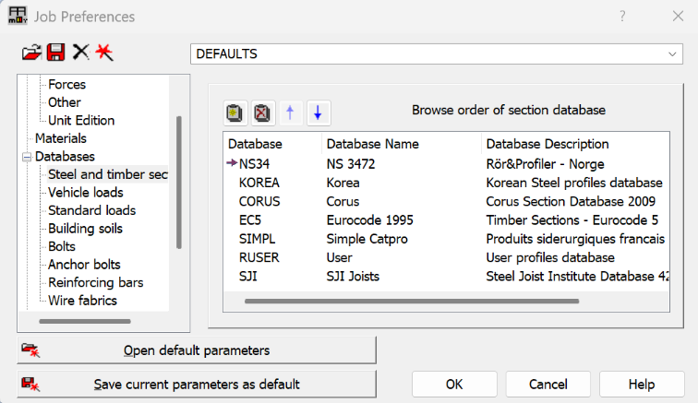Select Other in the tree
The height and width of the screenshot is (403, 698).
coord(65,102)
